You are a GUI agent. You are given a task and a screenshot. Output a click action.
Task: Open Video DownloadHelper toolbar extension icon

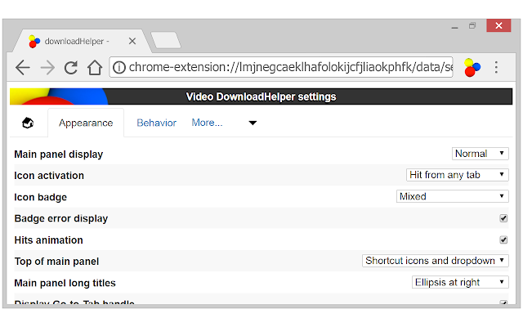coord(472,67)
